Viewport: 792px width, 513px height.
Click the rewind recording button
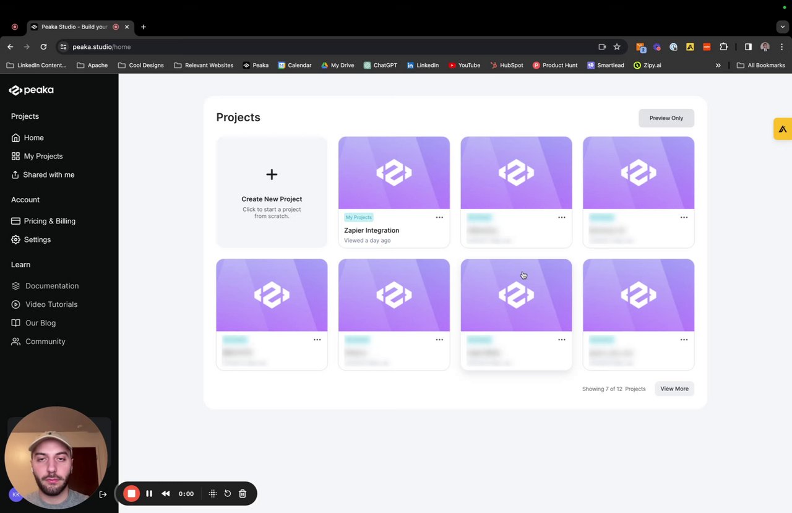166,493
